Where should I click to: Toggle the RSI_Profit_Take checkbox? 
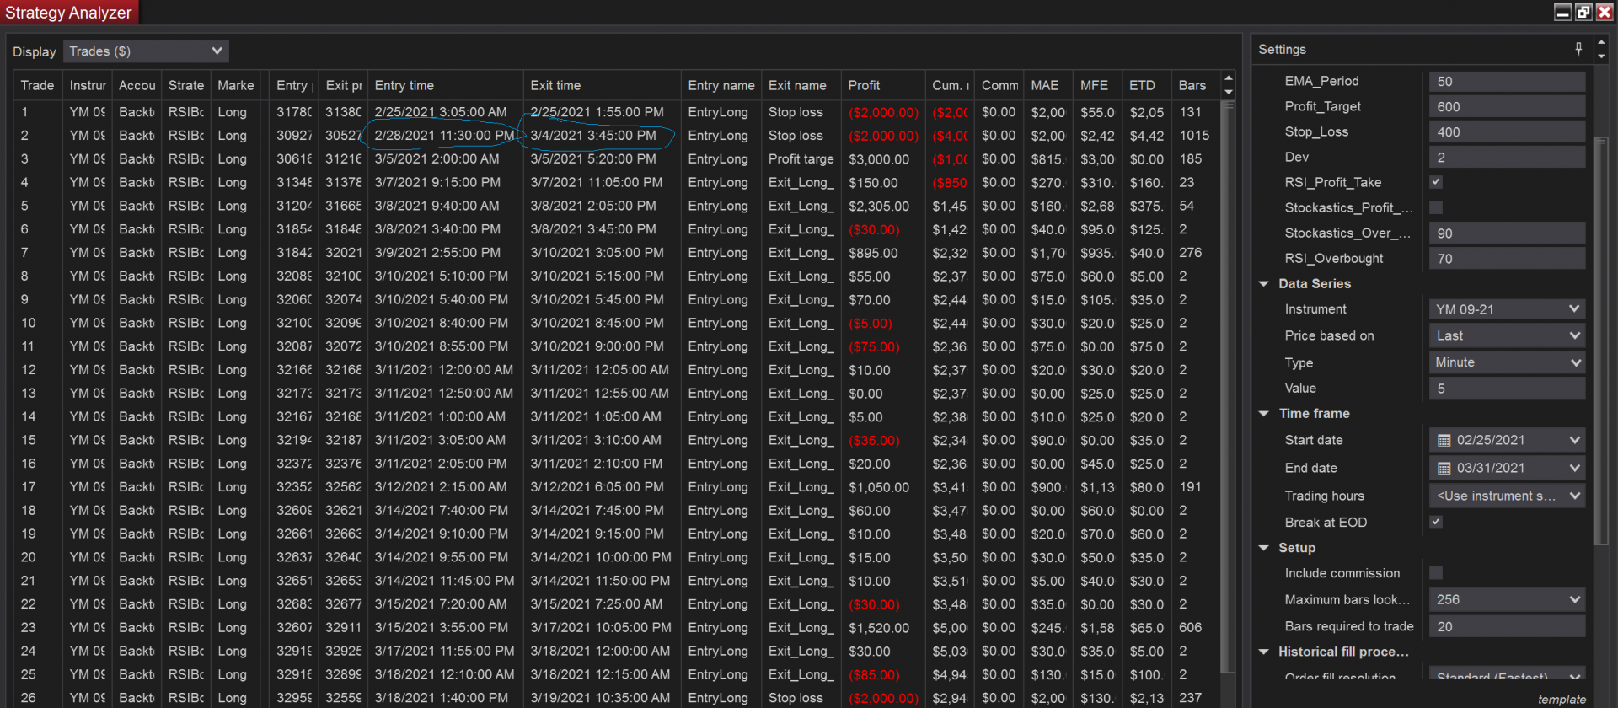coord(1436,182)
